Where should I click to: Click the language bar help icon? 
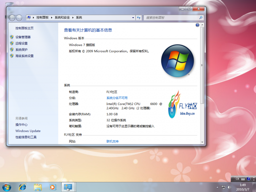click(x=249, y=179)
